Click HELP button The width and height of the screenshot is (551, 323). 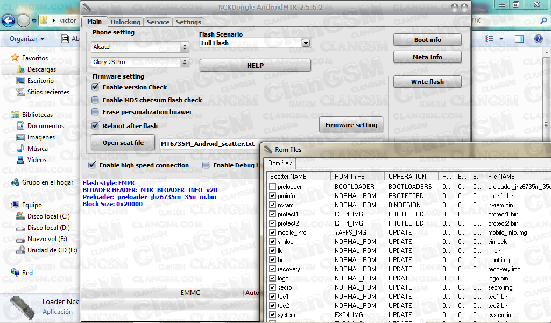click(x=255, y=65)
